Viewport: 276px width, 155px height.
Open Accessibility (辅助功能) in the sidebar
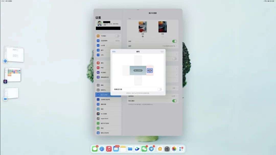tap(108, 104)
